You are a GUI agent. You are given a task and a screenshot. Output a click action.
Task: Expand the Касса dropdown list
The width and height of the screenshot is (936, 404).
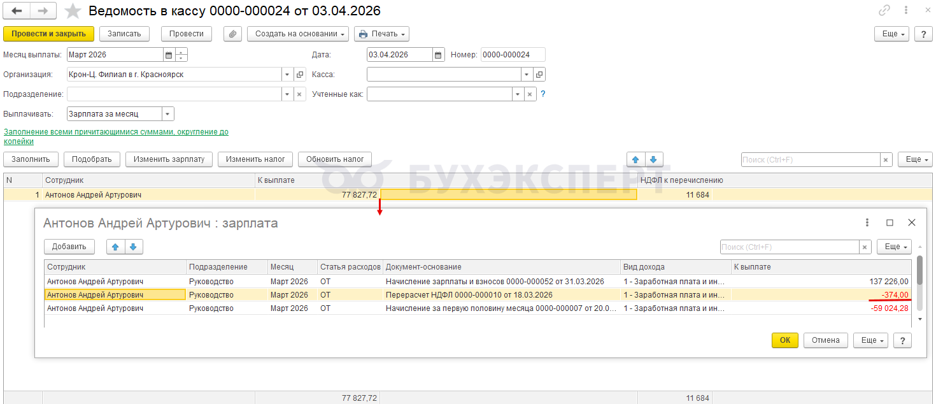coord(527,75)
